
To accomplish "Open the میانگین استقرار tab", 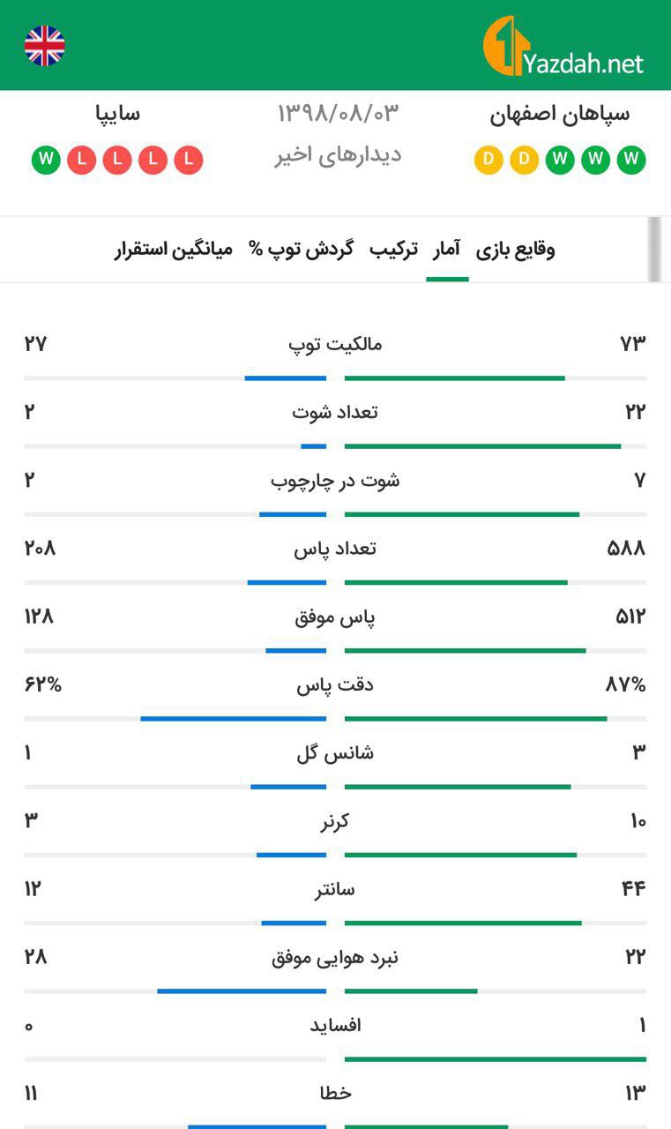I will [x=174, y=250].
